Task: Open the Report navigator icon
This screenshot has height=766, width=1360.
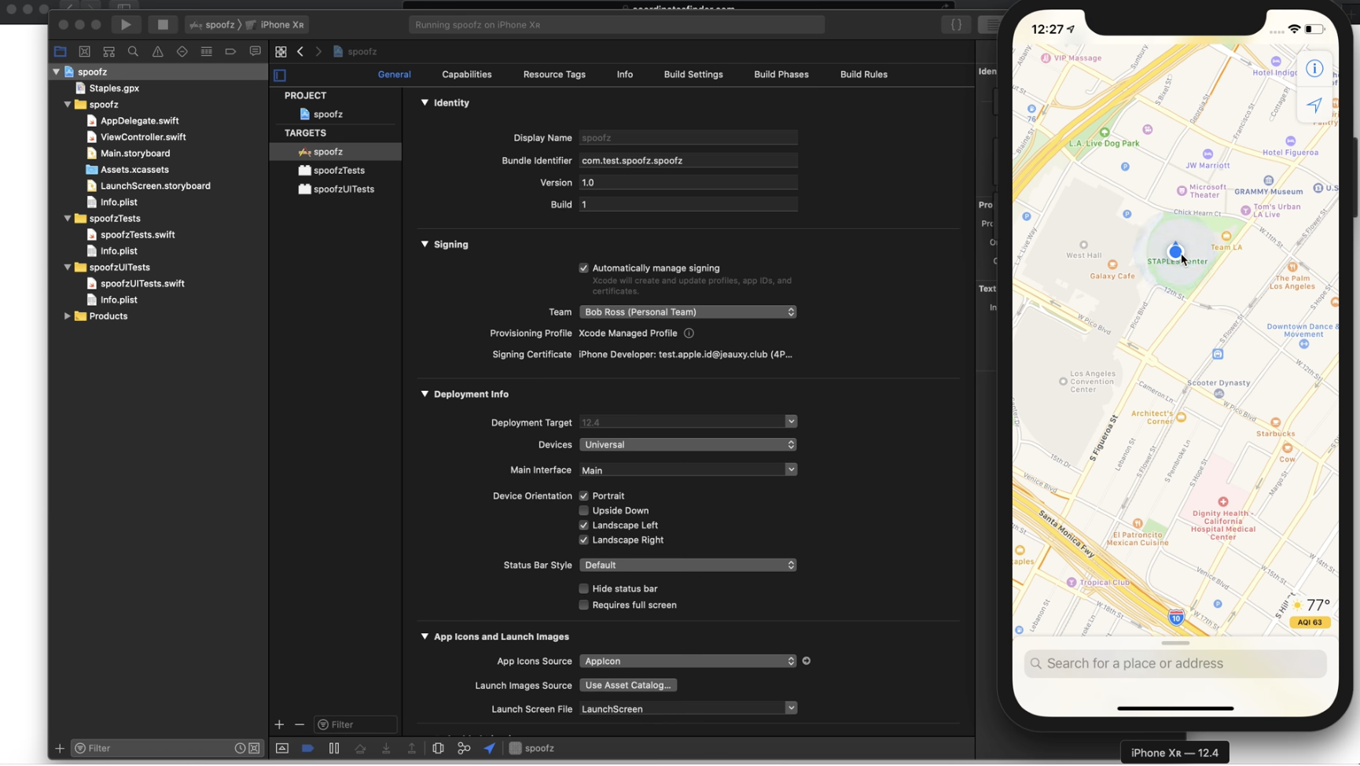Action: (x=255, y=51)
